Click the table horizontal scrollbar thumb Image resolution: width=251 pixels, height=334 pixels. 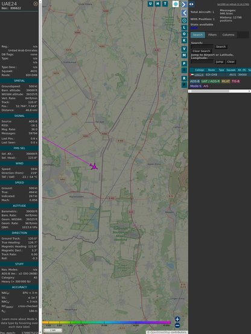click(210, 91)
